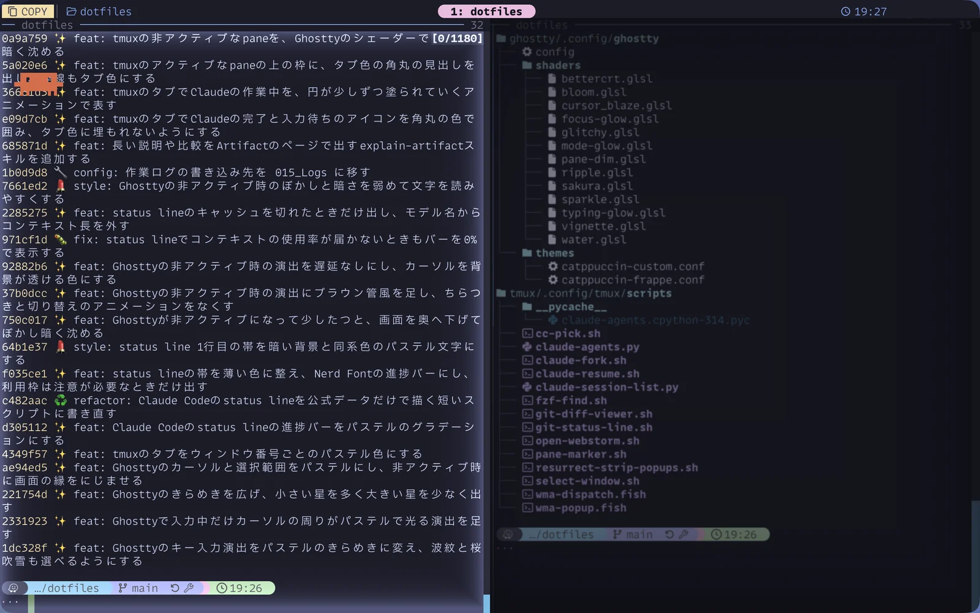Viewport: 980px width, 613px height.
Task: Click Python icon of claude-agents.py
Action: (527, 346)
